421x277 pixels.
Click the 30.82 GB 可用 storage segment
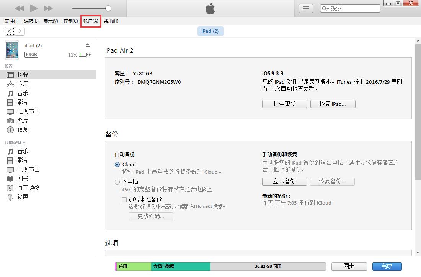[x=268, y=266]
